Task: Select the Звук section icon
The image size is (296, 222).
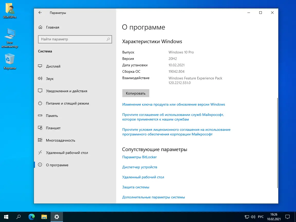Action: pyautogui.click(x=40, y=79)
